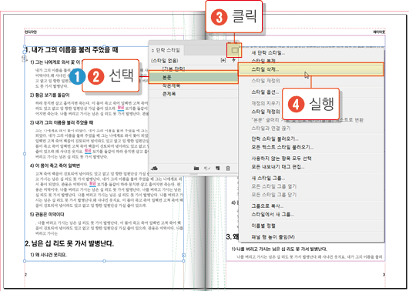409x291 pixels.
Task: Click the clear overrides icon in panel footer
Action: click(207, 169)
